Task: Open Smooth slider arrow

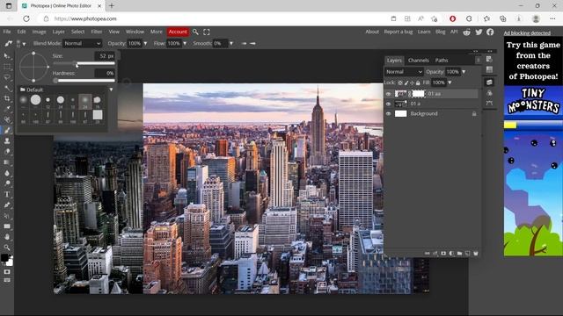Action: tap(230, 43)
